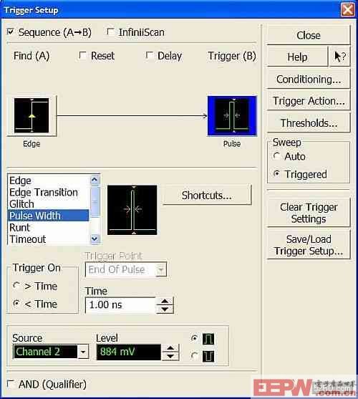Choose negative pulse polarity radio button
358x399 pixels.
[x=194, y=355]
